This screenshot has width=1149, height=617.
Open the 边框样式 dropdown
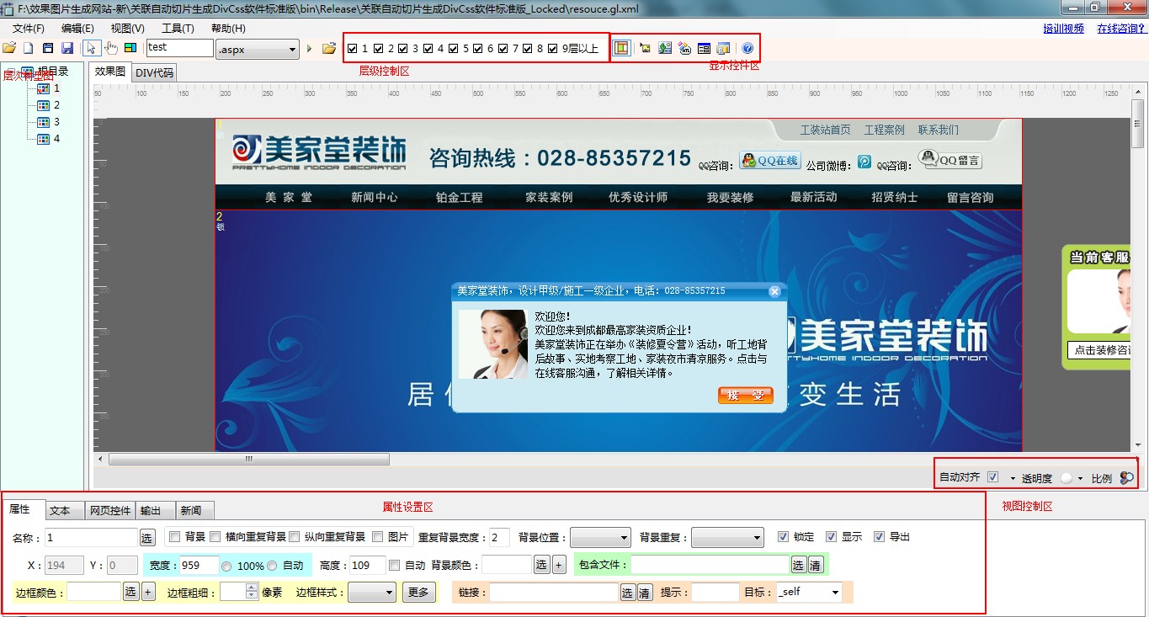pyautogui.click(x=372, y=592)
